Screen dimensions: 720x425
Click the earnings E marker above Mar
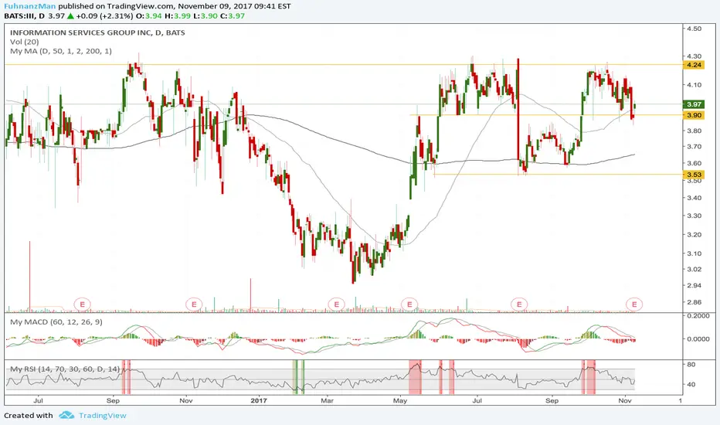pos(337,304)
